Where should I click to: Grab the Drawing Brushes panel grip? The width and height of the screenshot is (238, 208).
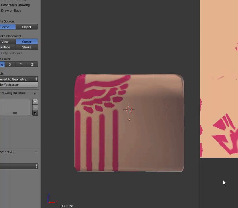(x=36, y=93)
